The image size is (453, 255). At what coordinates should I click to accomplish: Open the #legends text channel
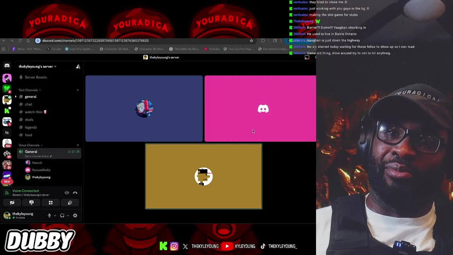50,127
